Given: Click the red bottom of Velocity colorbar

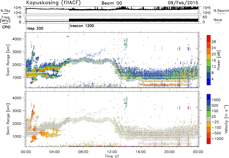Looking at the screenshot, I should (209, 141).
